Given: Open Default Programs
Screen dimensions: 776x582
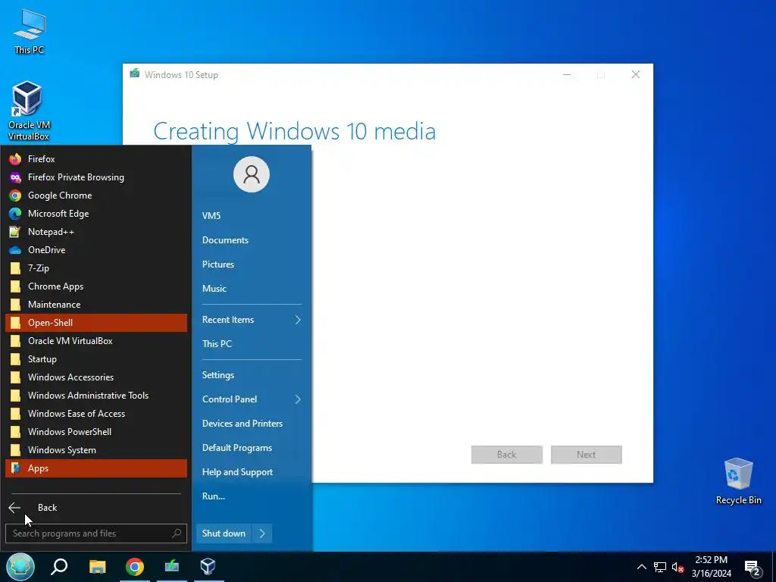Looking at the screenshot, I should (252, 448).
